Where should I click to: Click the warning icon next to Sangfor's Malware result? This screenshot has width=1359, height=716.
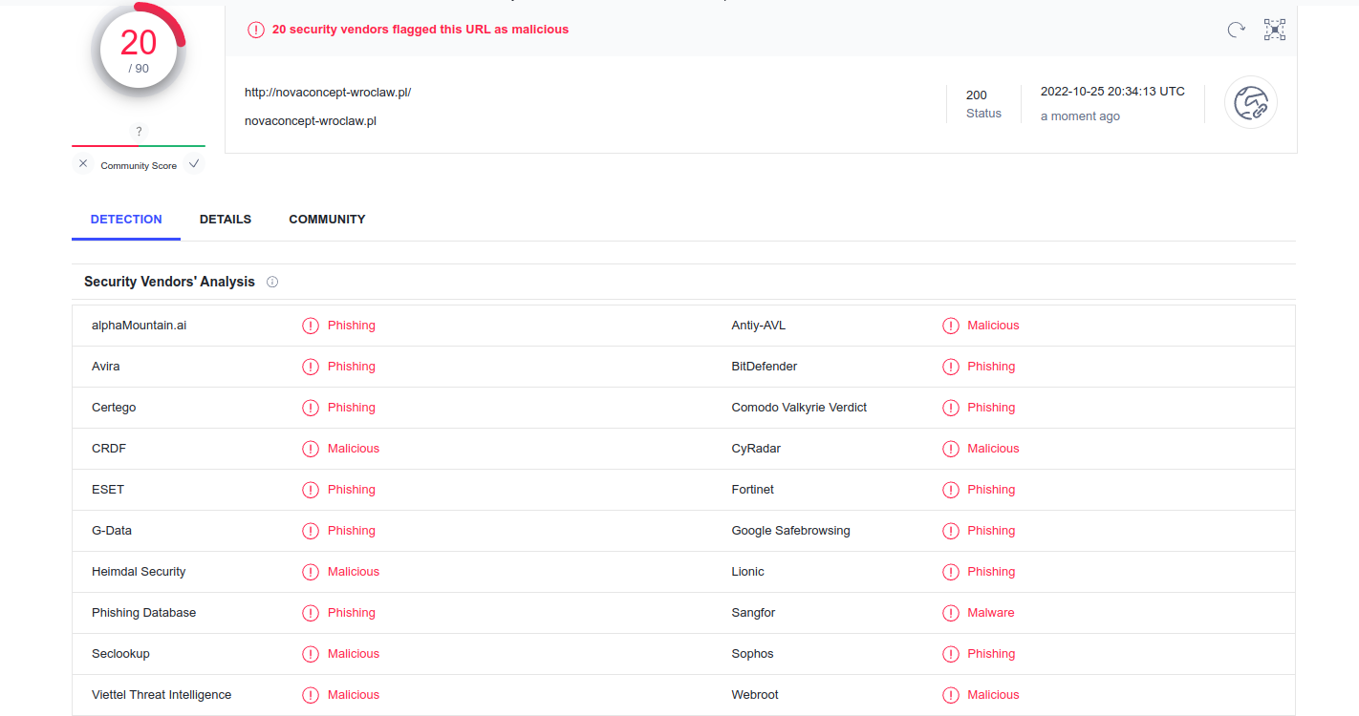tap(950, 612)
